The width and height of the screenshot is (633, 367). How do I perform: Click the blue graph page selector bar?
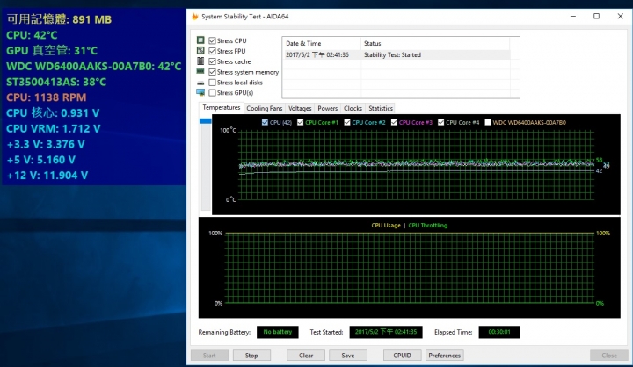205,121
